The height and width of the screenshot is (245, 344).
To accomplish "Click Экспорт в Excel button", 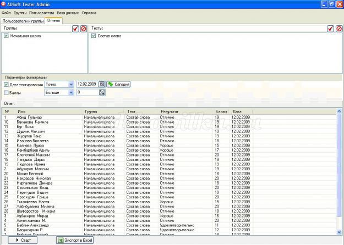I will click(x=77, y=240).
